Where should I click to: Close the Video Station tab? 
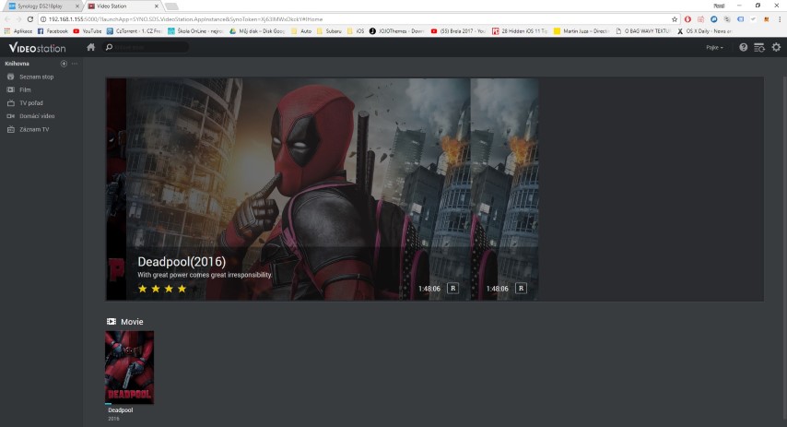pos(156,6)
